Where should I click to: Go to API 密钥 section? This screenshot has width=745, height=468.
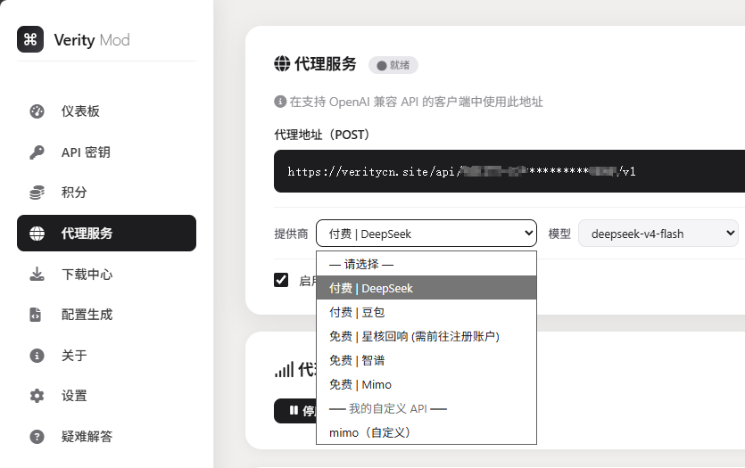click(x=106, y=152)
